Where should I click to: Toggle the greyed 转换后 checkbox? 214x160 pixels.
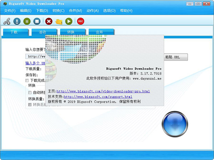[30, 105]
